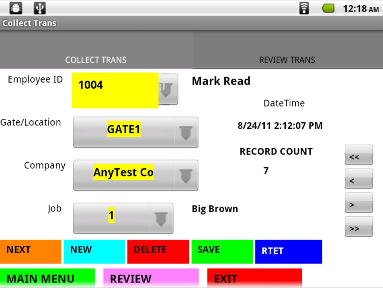Expand the Job number dropdown
Viewport: 383px width, 288px height.
pos(161,218)
